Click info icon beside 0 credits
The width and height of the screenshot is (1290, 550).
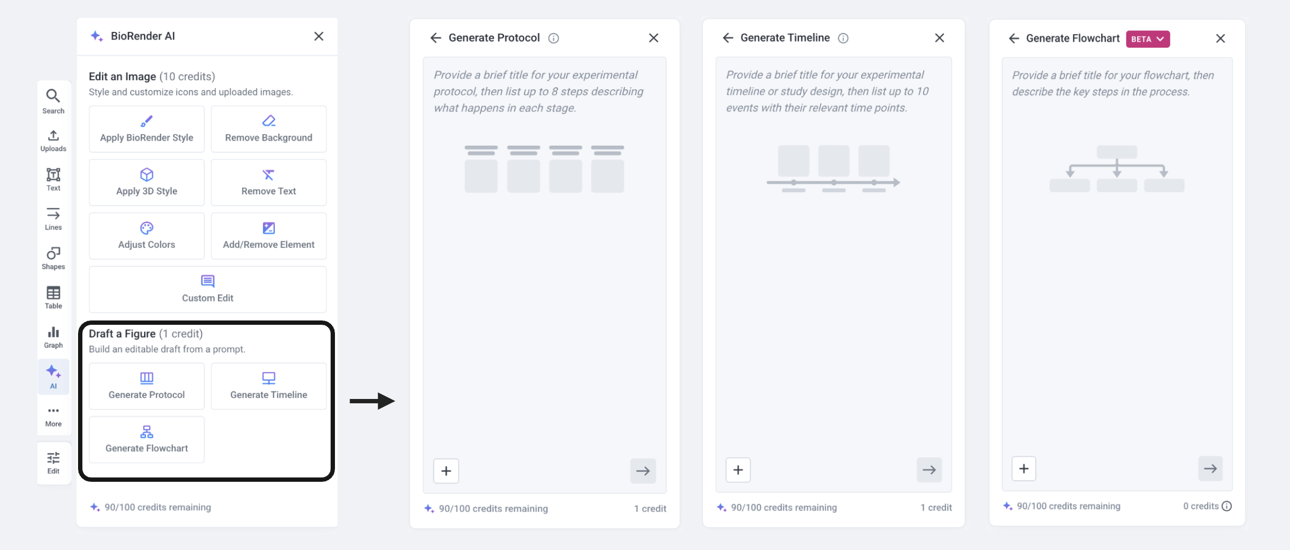[x=1227, y=506]
